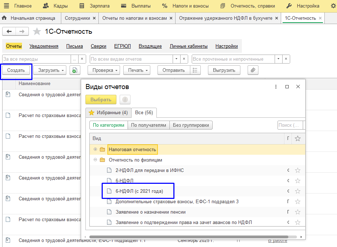Collapse the Отчетность по физлицам folder

[95, 160]
